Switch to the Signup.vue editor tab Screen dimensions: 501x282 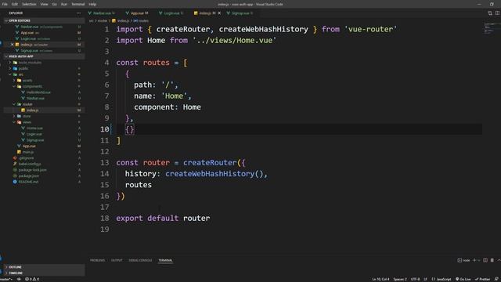(240, 13)
